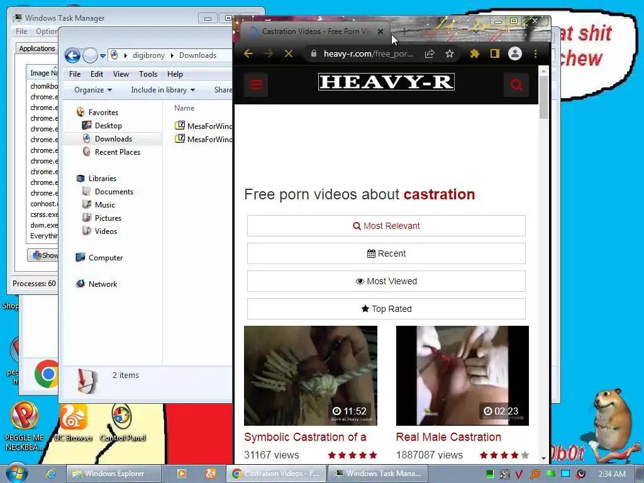Viewport: 644px width, 483px height.
Task: Open the Control Panel desktop icon
Action: (x=123, y=423)
